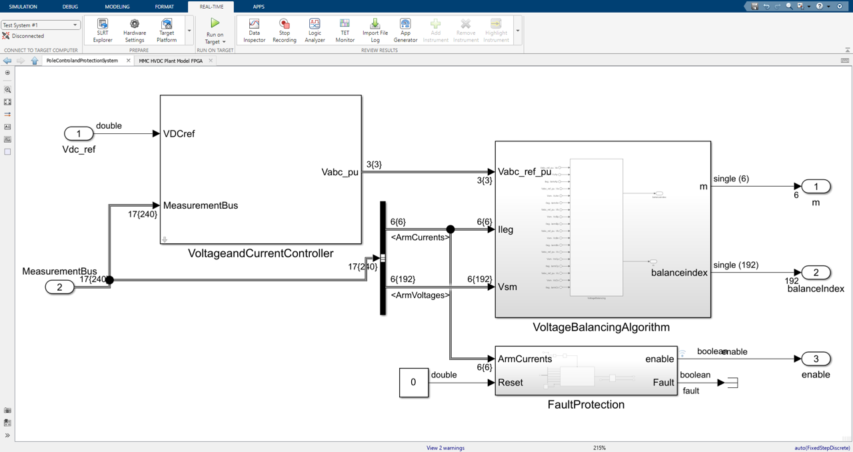Switch to the MODELING tab
The image size is (853, 452).
[117, 7]
